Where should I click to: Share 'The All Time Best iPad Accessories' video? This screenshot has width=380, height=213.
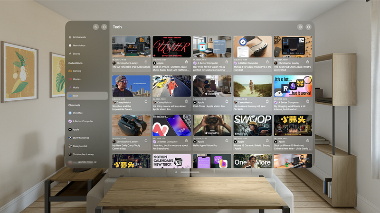146,62
